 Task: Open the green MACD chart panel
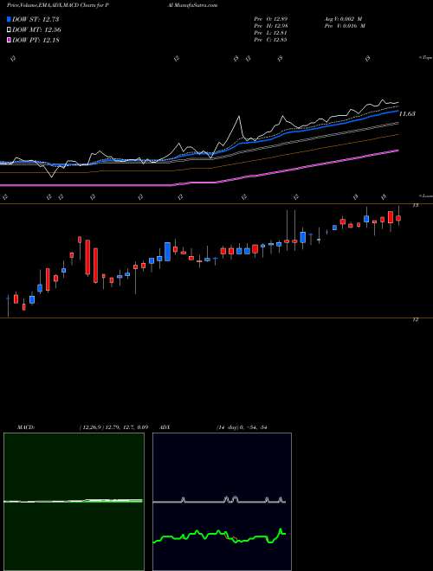(x=74, y=502)
